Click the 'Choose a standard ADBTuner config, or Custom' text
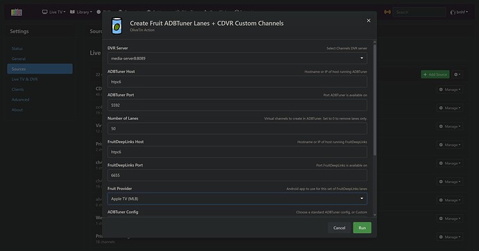The image size is (479, 251). [x=331, y=212]
